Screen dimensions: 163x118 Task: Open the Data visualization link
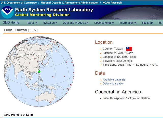[x=114, y=84]
